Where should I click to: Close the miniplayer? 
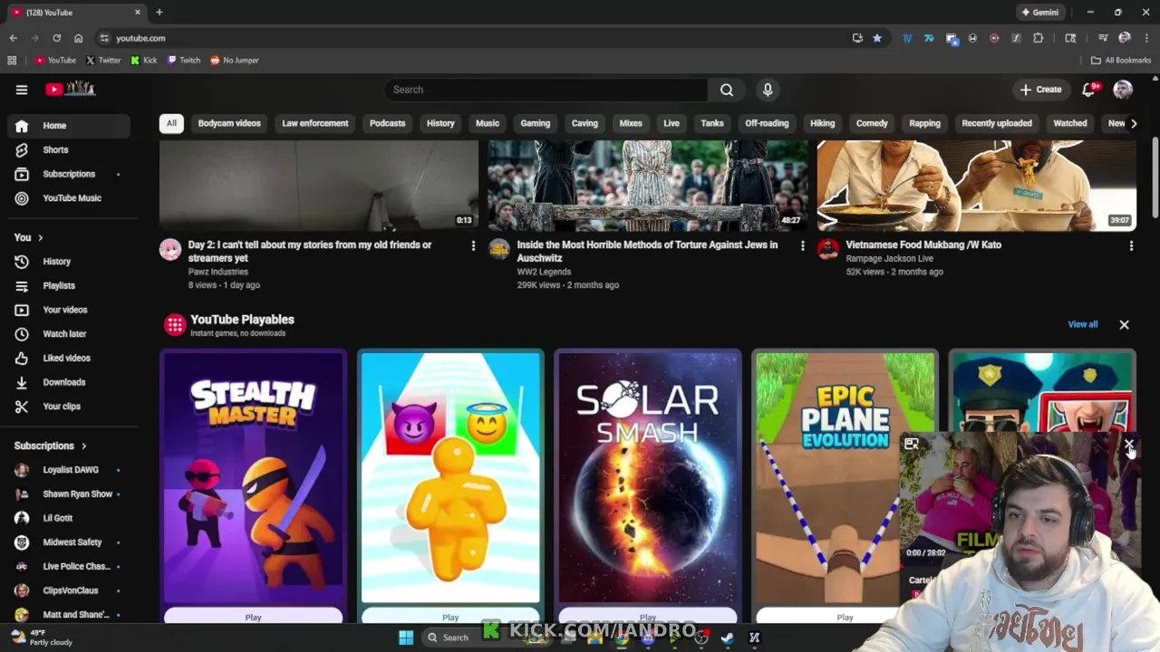pos(1129,445)
